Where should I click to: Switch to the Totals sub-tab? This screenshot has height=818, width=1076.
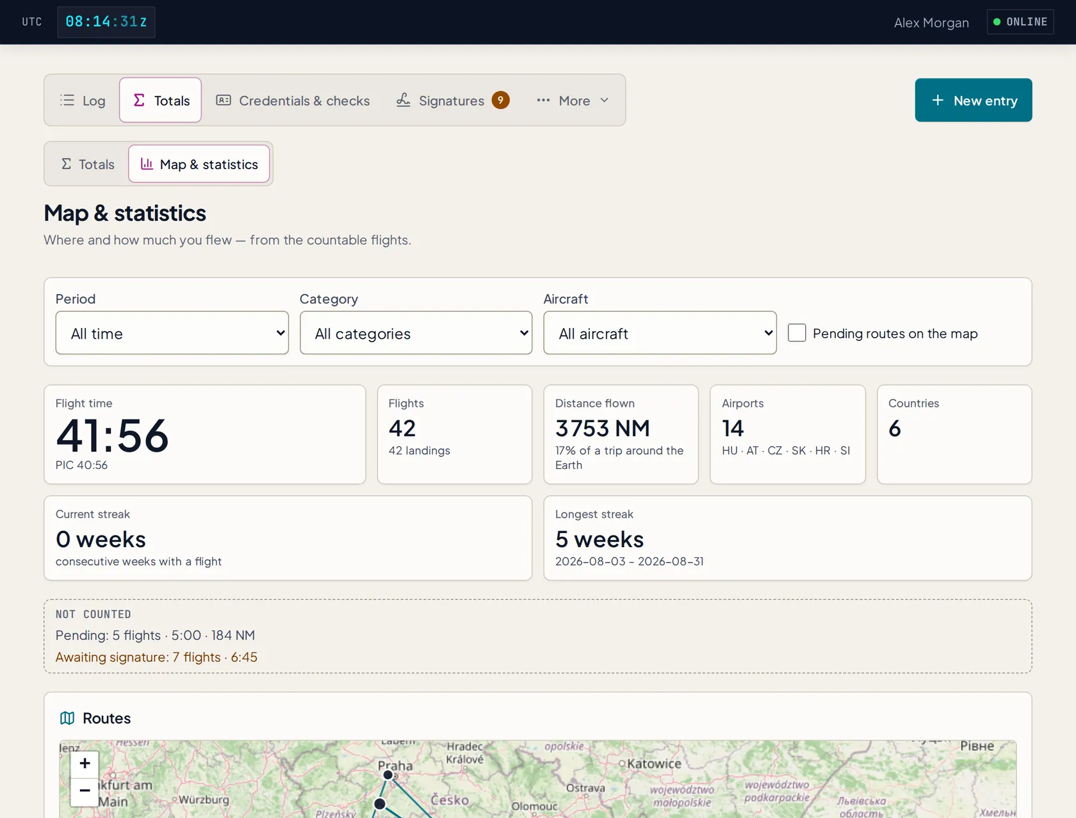coord(88,164)
